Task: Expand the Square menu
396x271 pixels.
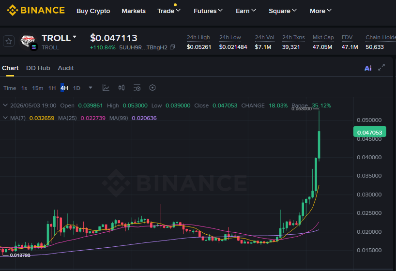Action: [283, 11]
